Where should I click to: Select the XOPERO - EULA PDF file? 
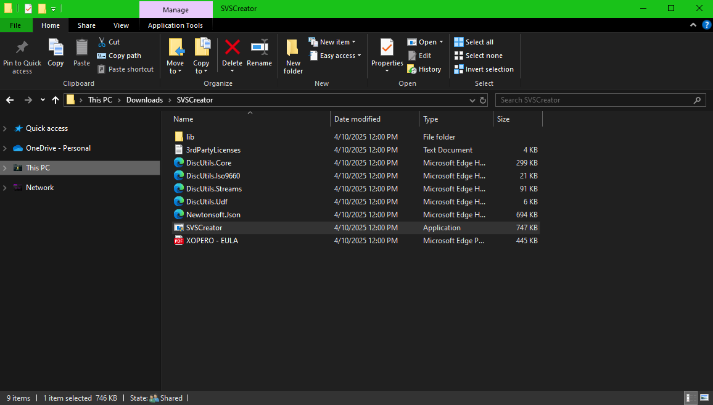(x=212, y=241)
